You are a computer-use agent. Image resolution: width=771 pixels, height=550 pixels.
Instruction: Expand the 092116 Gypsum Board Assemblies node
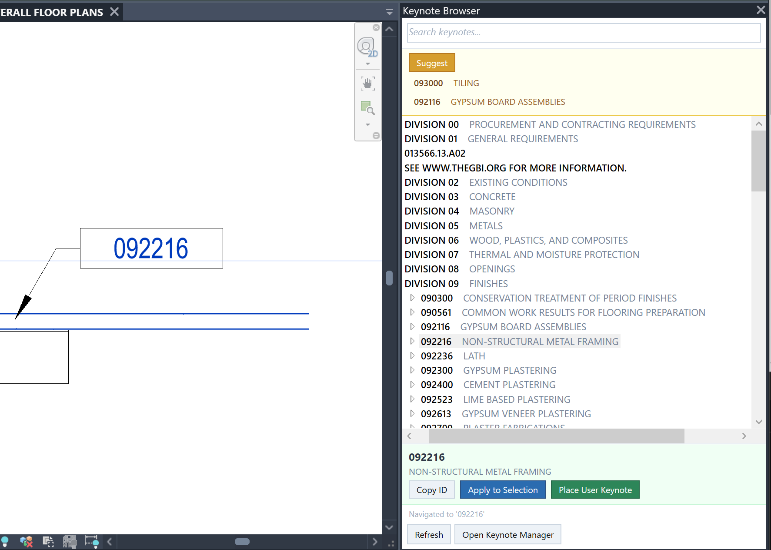(x=412, y=327)
